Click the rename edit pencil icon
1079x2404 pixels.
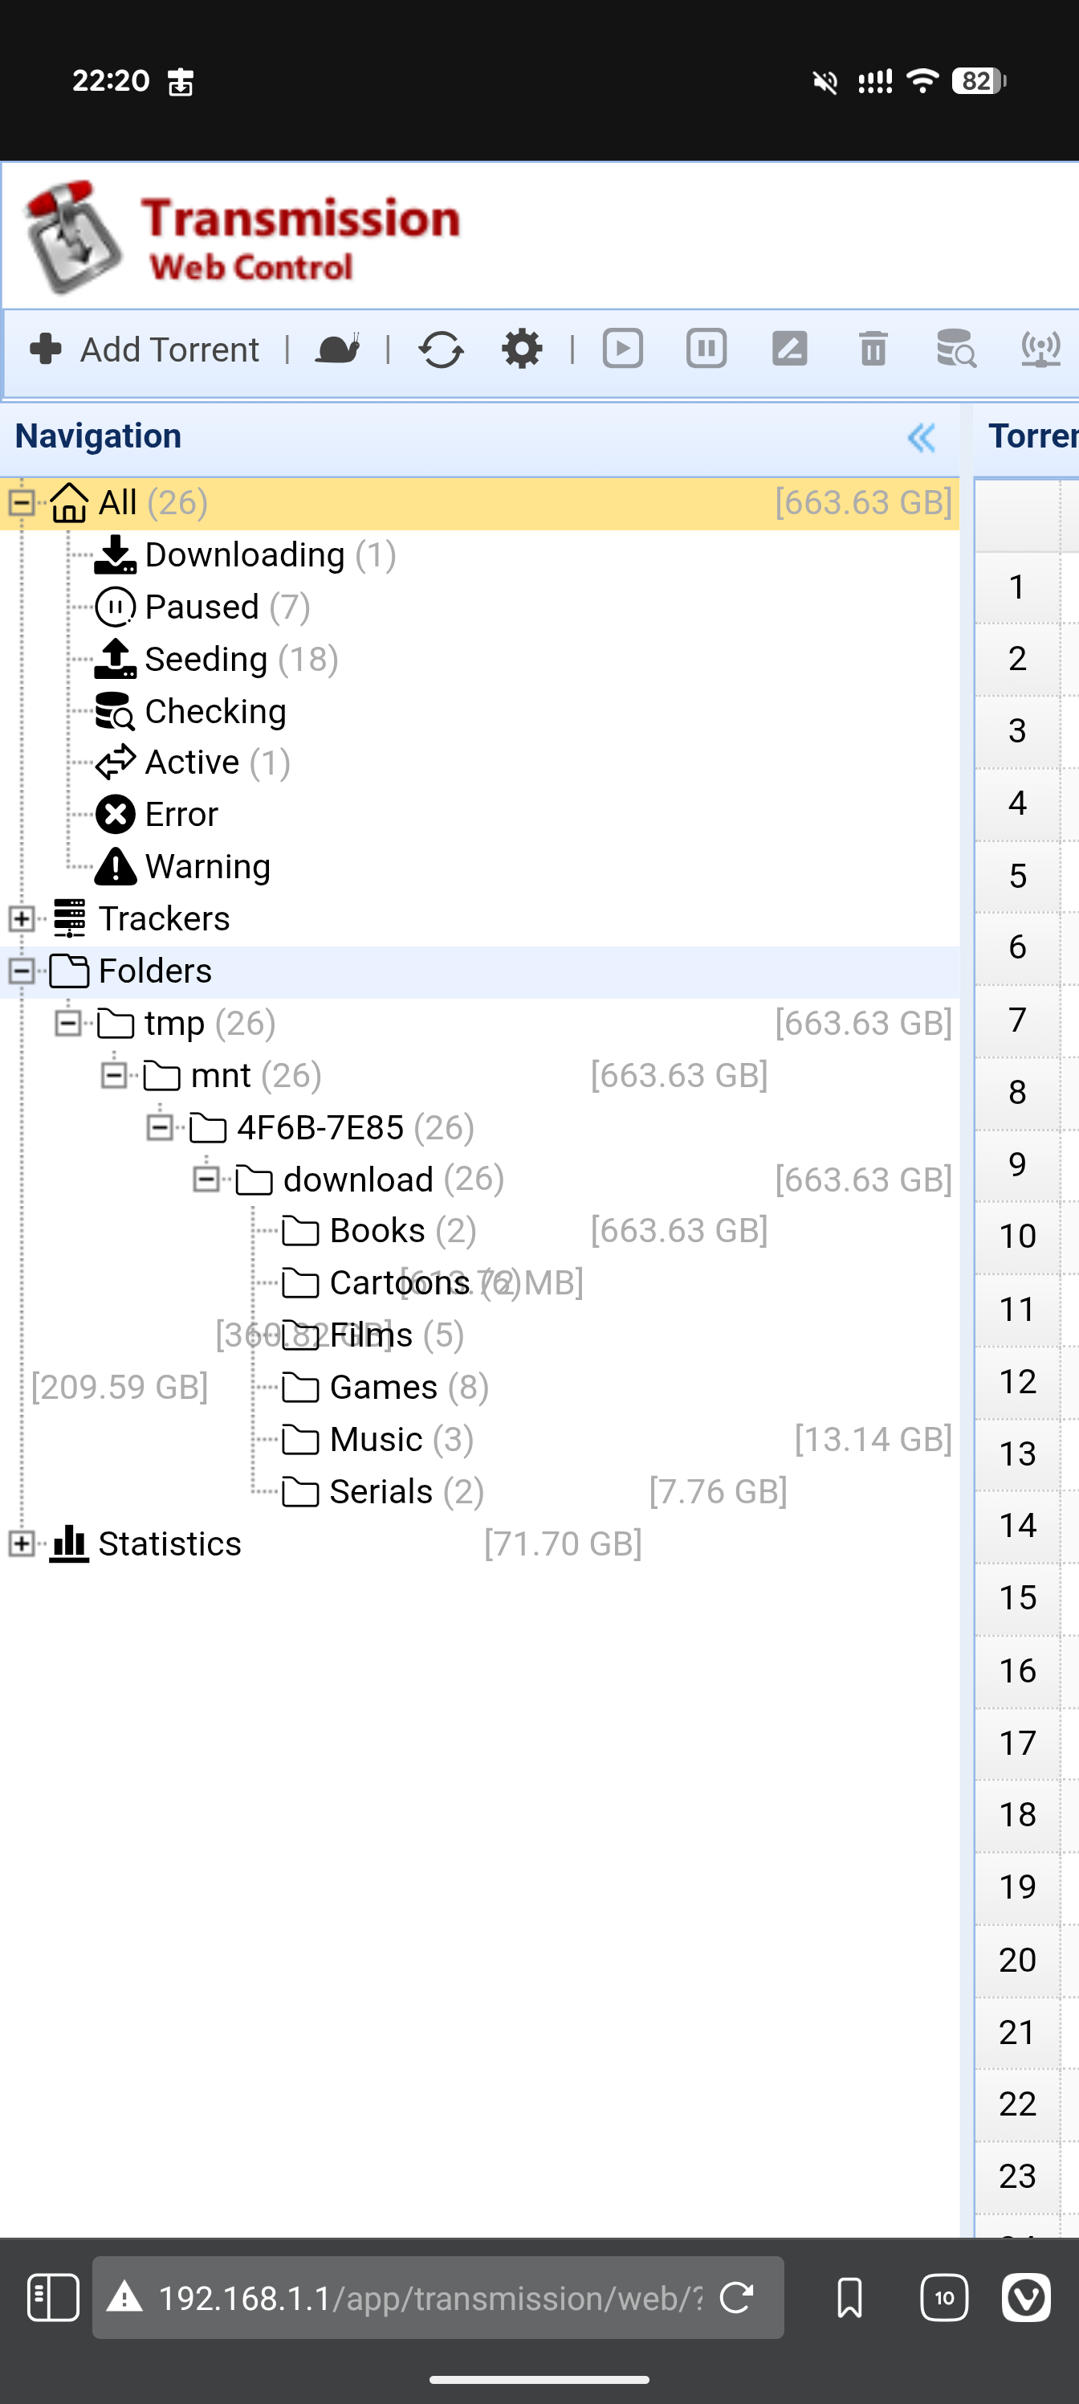coord(789,349)
